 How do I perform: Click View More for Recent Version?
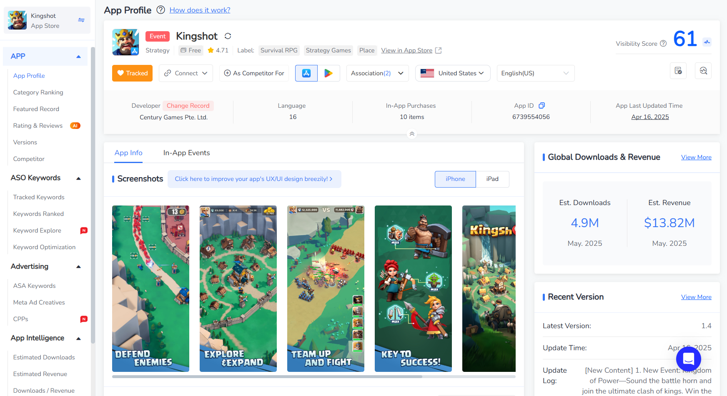(696, 297)
